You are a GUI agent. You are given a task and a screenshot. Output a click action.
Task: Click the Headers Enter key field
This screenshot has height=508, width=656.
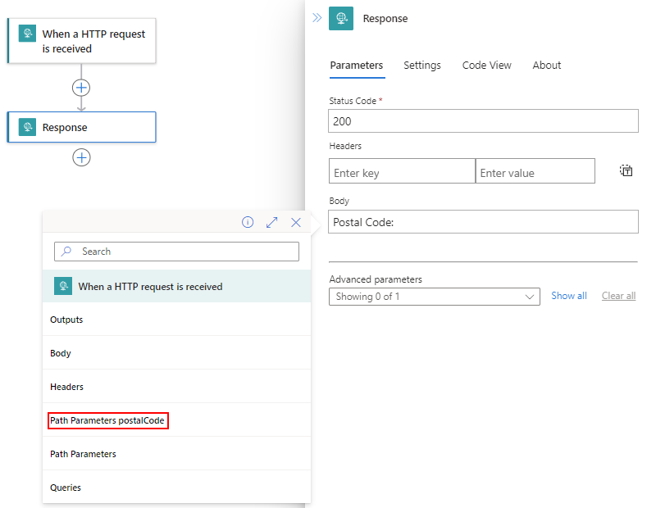coord(402,171)
